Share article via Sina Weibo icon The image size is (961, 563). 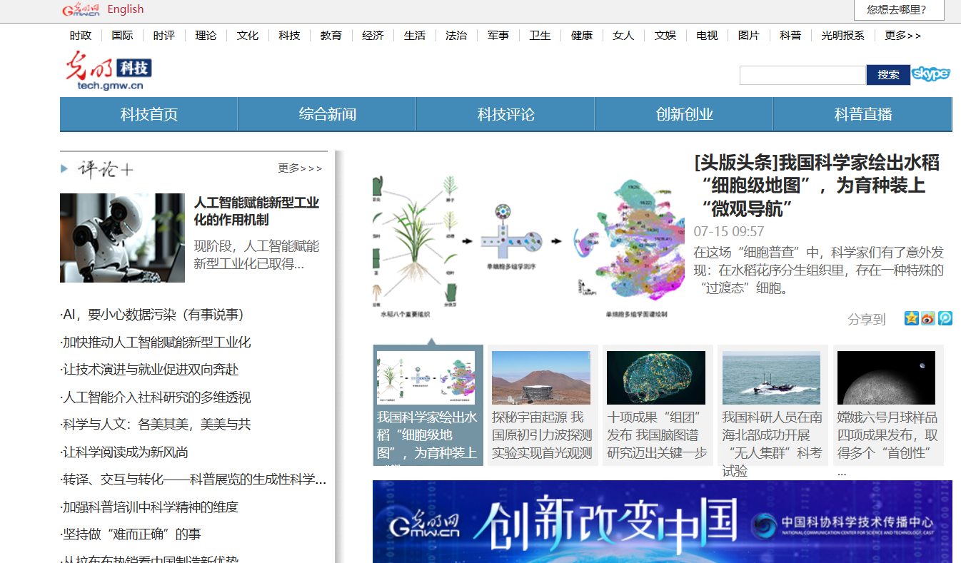(x=928, y=318)
